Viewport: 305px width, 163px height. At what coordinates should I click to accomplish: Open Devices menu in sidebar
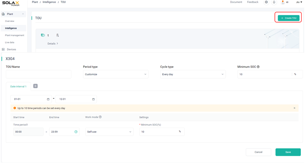tap(12, 49)
